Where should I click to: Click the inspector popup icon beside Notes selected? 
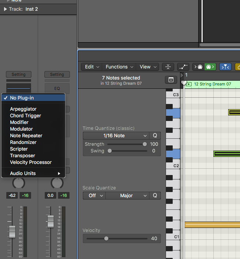pos(171,80)
